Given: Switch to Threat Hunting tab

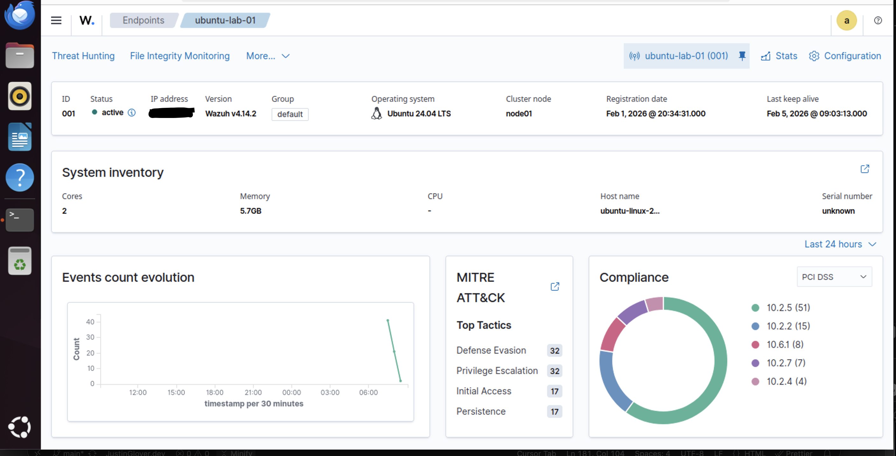Looking at the screenshot, I should 83,56.
